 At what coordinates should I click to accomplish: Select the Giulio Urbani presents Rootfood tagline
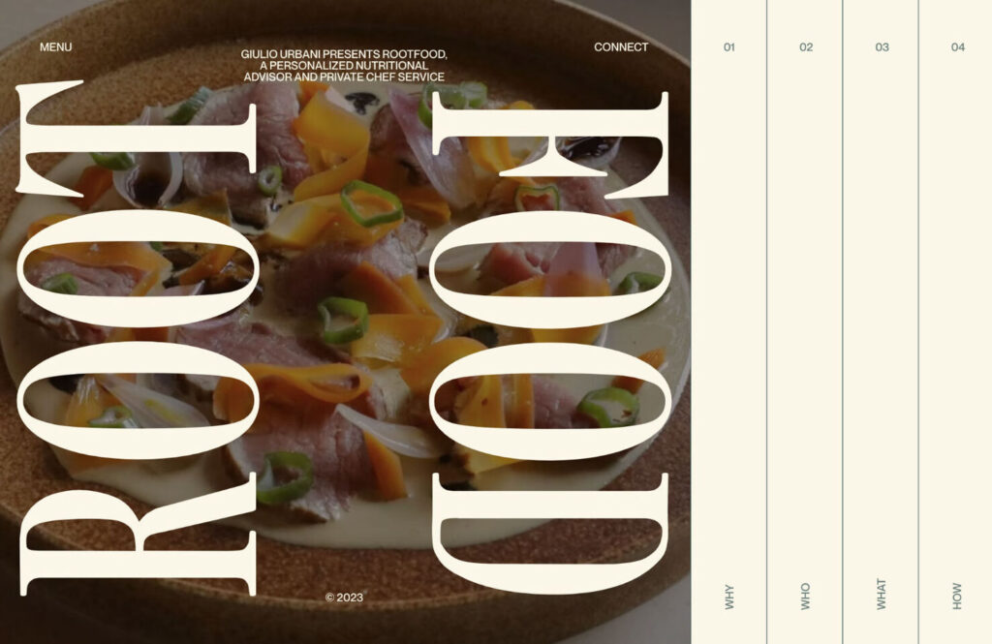pyautogui.click(x=344, y=66)
